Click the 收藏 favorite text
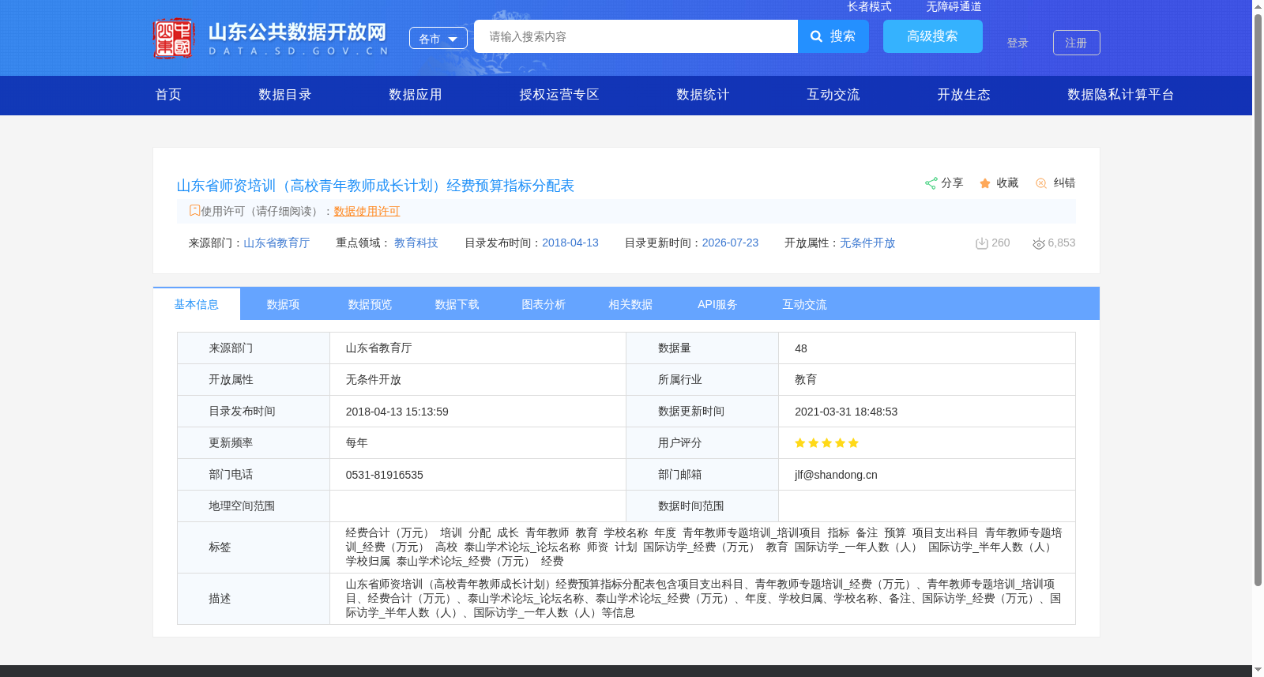The image size is (1264, 677). click(x=1007, y=183)
